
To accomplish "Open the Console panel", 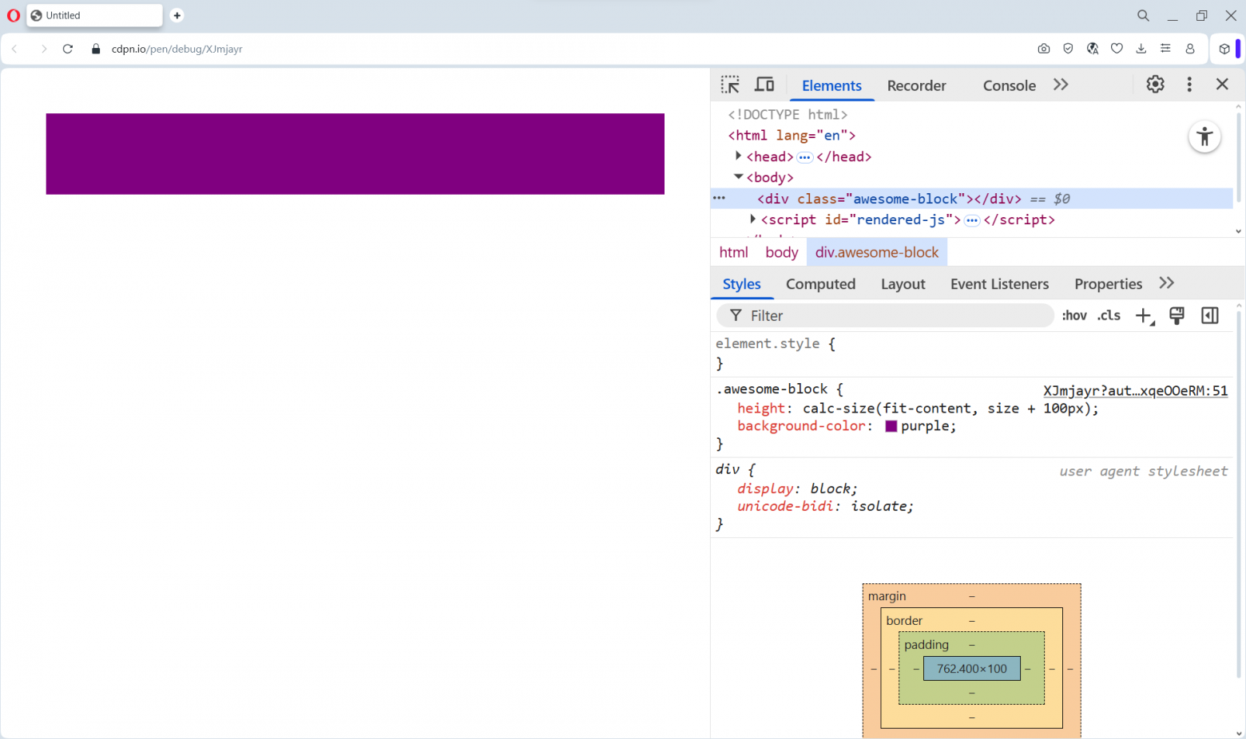I will click(x=1009, y=85).
